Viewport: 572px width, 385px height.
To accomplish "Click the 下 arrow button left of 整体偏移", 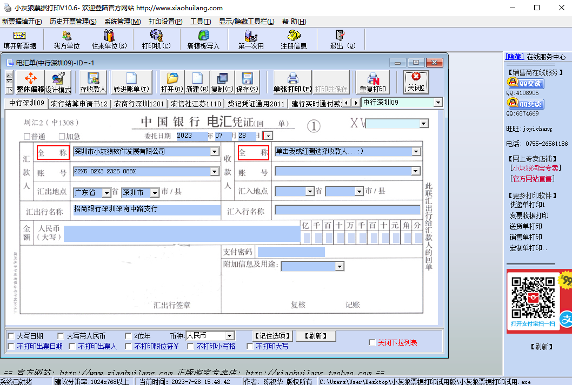I will [10, 90].
